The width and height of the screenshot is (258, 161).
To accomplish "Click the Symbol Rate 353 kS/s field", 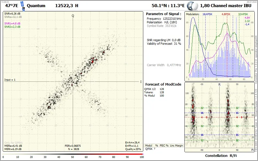I will (162, 26).
